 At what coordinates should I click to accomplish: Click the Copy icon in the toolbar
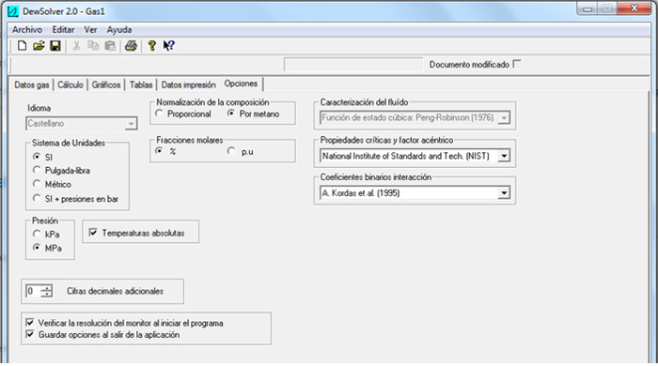coord(93,46)
